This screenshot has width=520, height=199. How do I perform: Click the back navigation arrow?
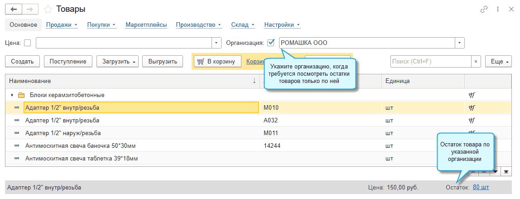[x=13, y=9]
